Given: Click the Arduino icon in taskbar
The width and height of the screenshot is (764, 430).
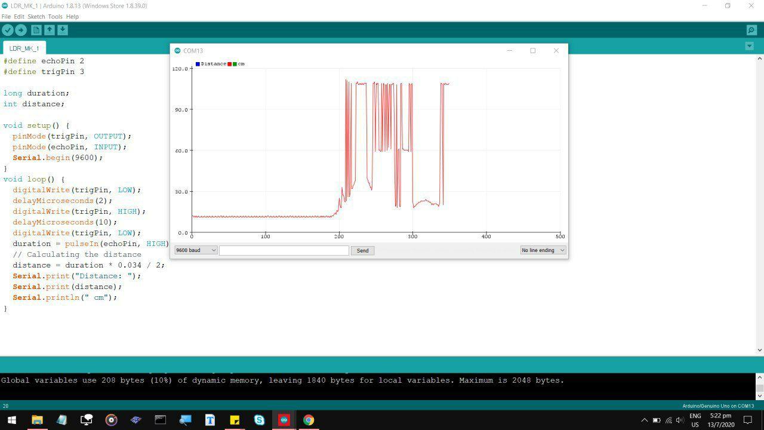Looking at the screenshot, I should pyautogui.click(x=284, y=420).
